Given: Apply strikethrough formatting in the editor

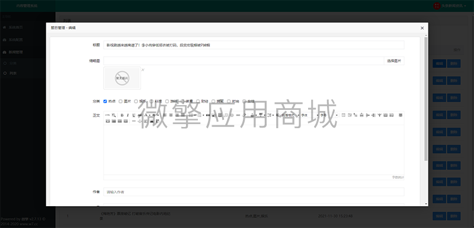Looking at the screenshot, I should (139, 115).
